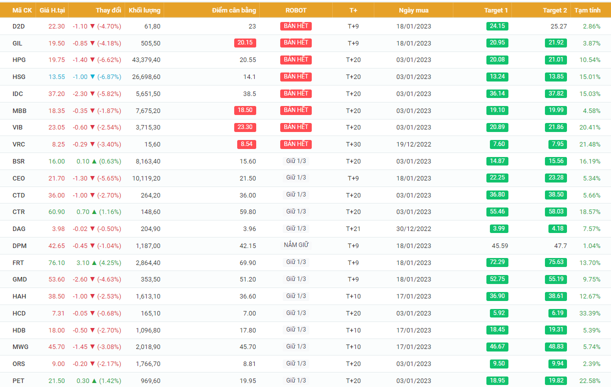Click the NẮM GIỮ badge for DPM
The height and width of the screenshot is (387, 611).
point(296,245)
